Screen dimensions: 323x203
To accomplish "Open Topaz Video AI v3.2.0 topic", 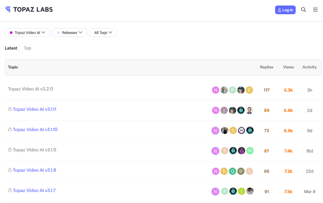I will tap(31, 89).
